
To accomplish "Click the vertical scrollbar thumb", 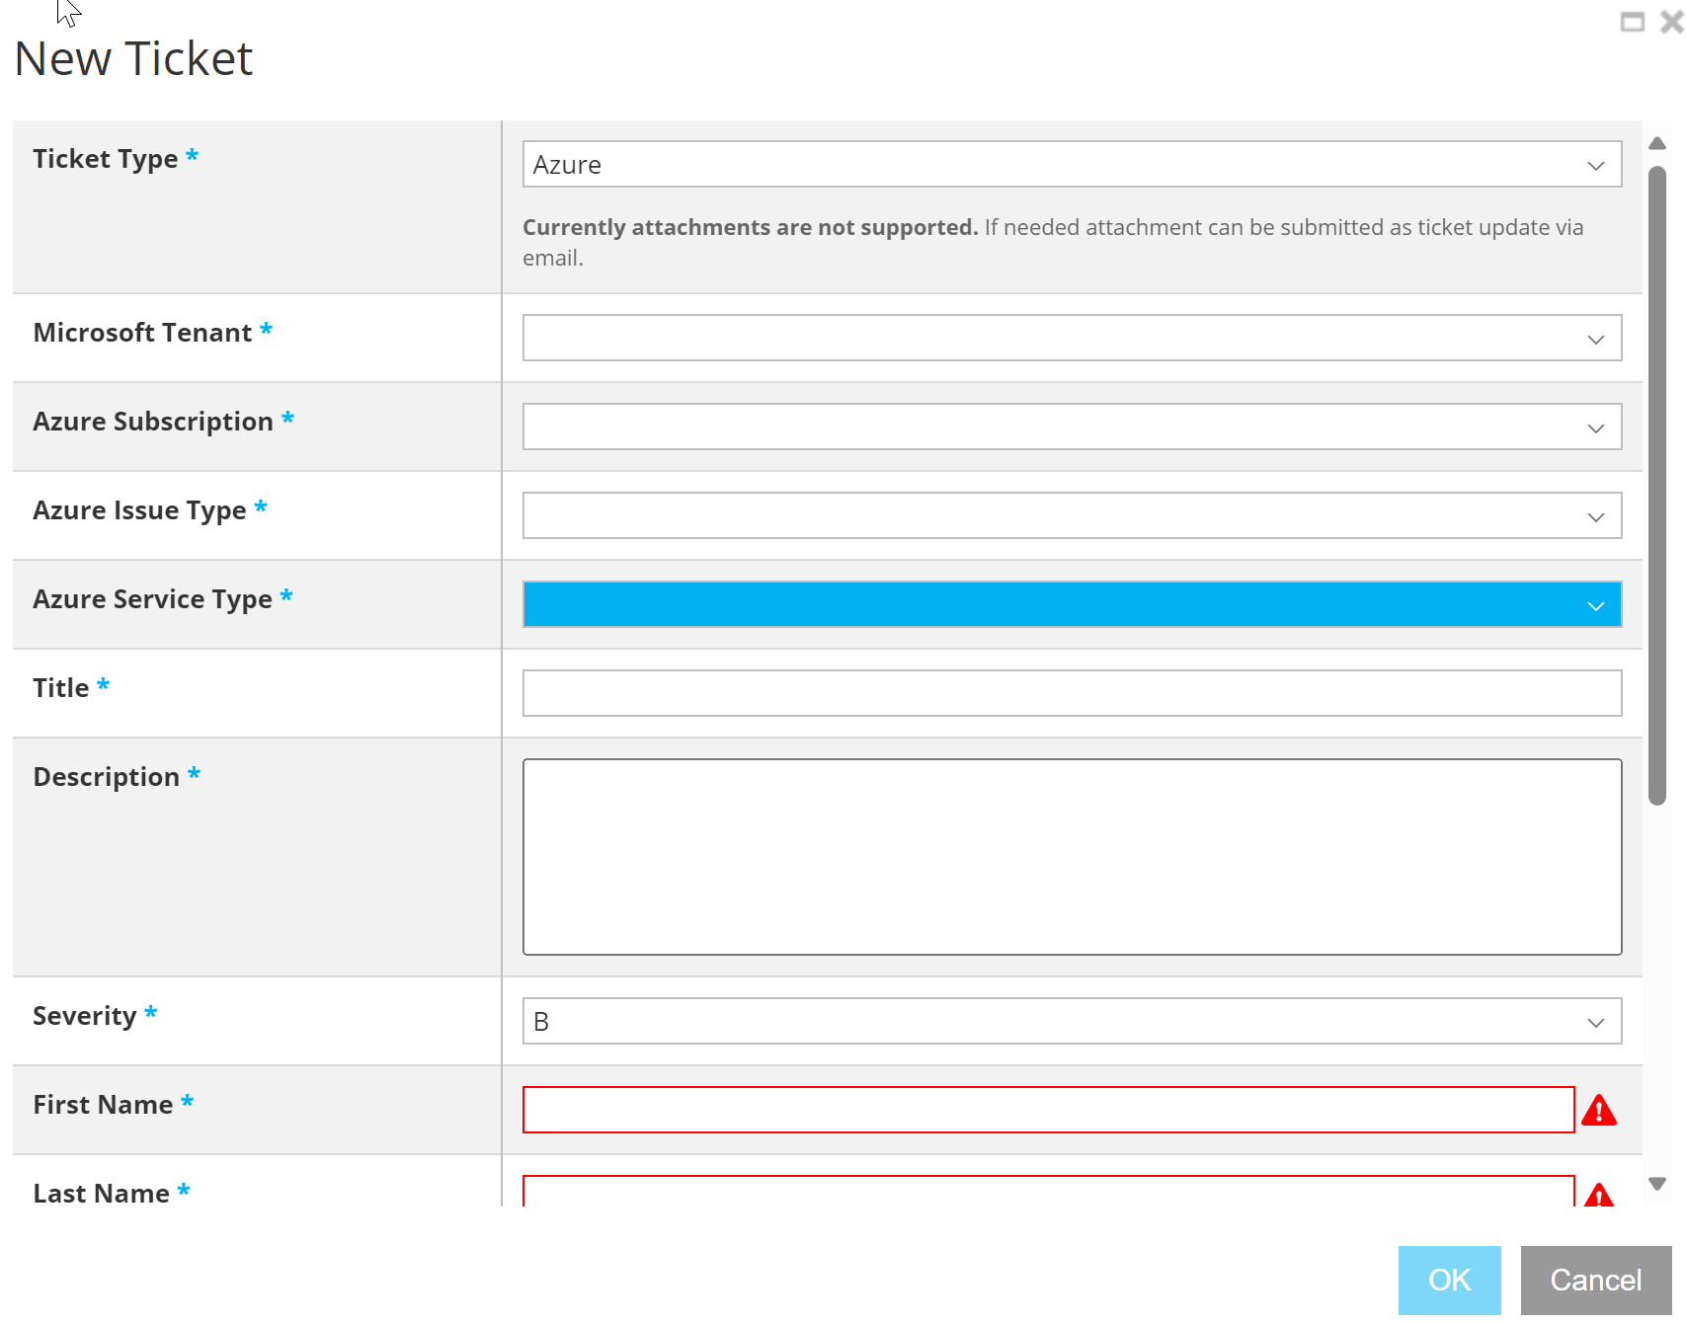I will [1657, 486].
